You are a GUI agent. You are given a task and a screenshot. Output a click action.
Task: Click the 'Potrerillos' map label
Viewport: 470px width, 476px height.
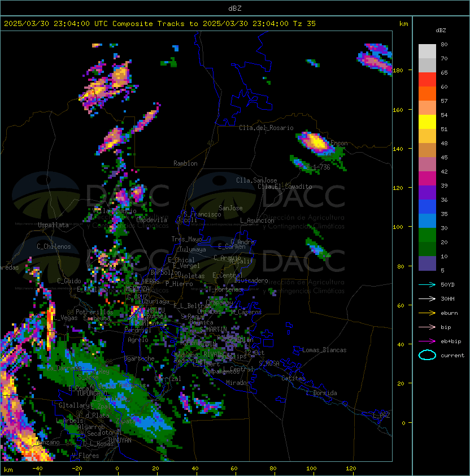(94, 312)
